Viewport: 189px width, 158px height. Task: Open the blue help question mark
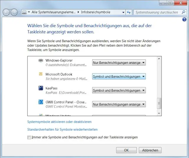click(x=184, y=19)
